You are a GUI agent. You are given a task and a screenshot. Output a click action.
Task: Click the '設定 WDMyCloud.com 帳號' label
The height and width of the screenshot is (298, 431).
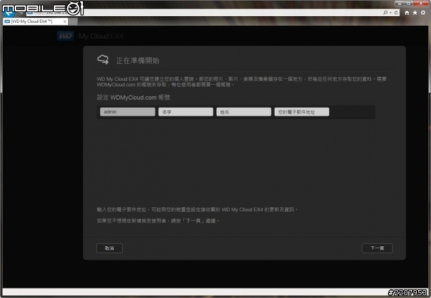click(x=133, y=98)
